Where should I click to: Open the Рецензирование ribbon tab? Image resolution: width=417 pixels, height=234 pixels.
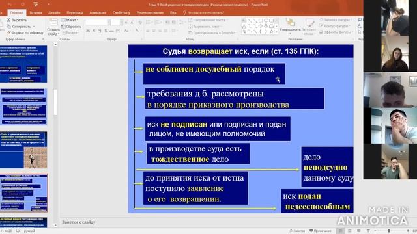click(x=150, y=13)
